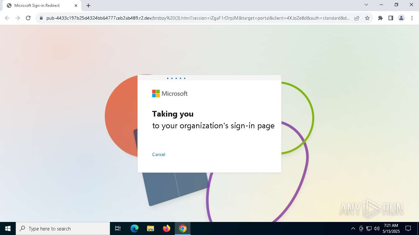The image size is (419, 235).
Task: Minimize the Chrome window
Action: pyautogui.click(x=381, y=5)
